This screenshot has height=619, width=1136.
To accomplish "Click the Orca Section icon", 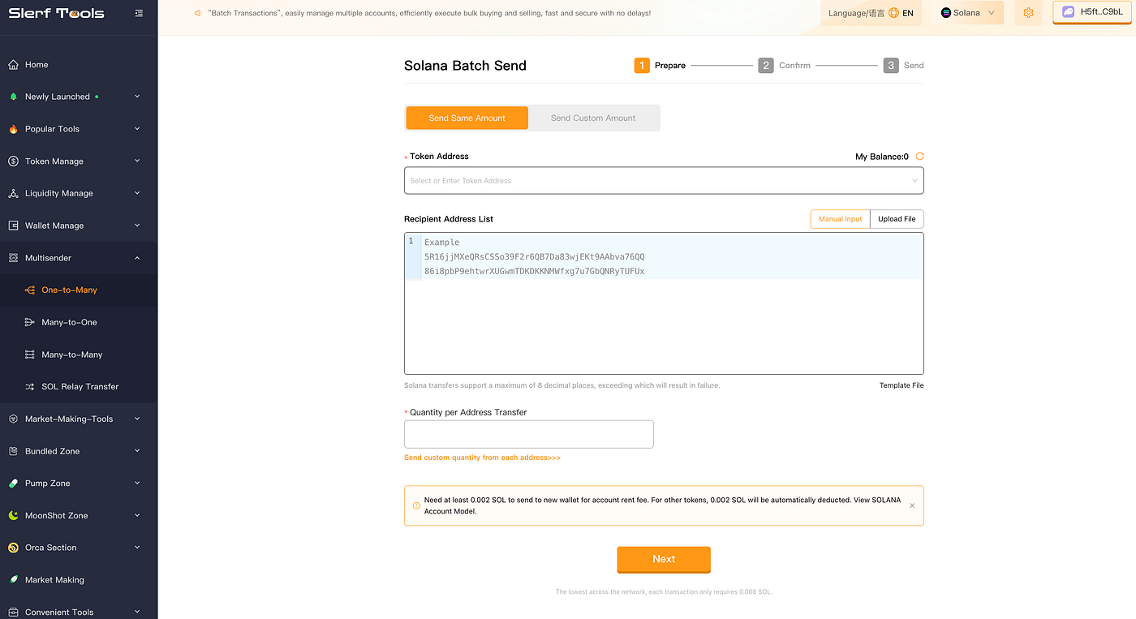I will pos(13,548).
